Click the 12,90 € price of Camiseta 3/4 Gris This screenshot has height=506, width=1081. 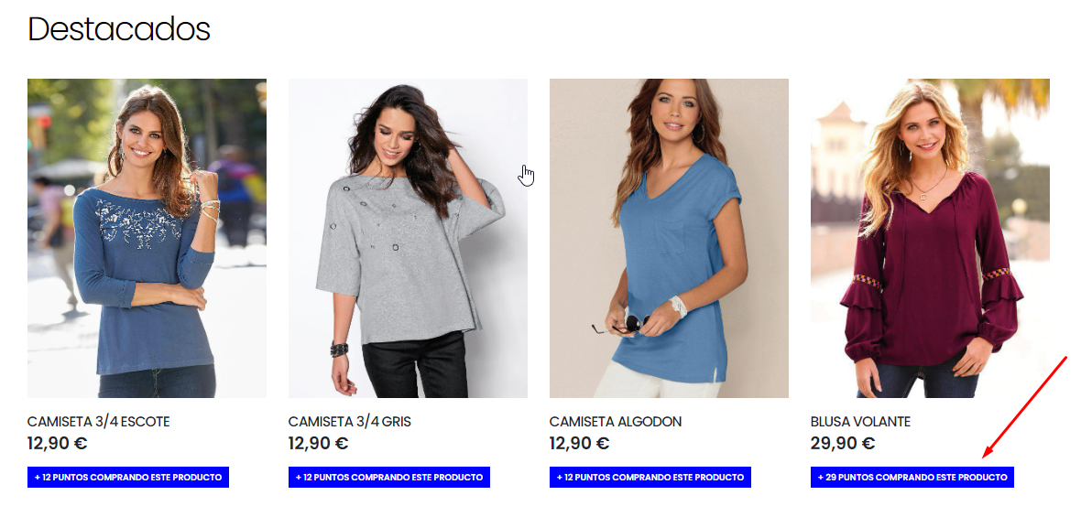point(319,444)
